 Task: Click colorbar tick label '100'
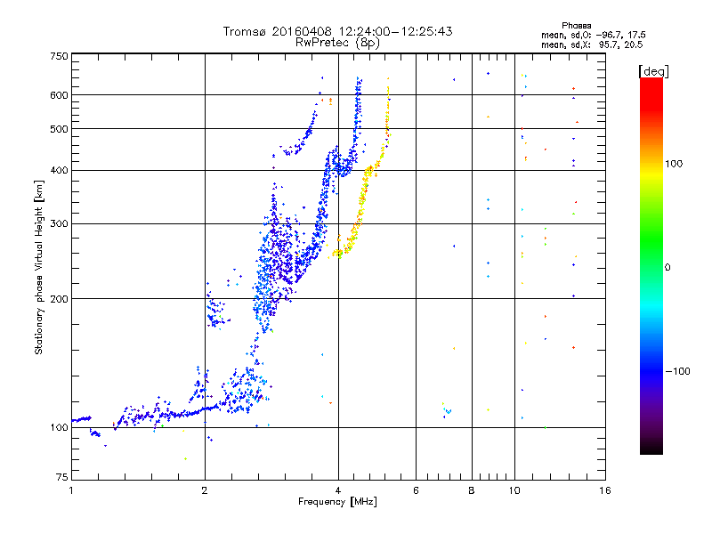coord(674,164)
